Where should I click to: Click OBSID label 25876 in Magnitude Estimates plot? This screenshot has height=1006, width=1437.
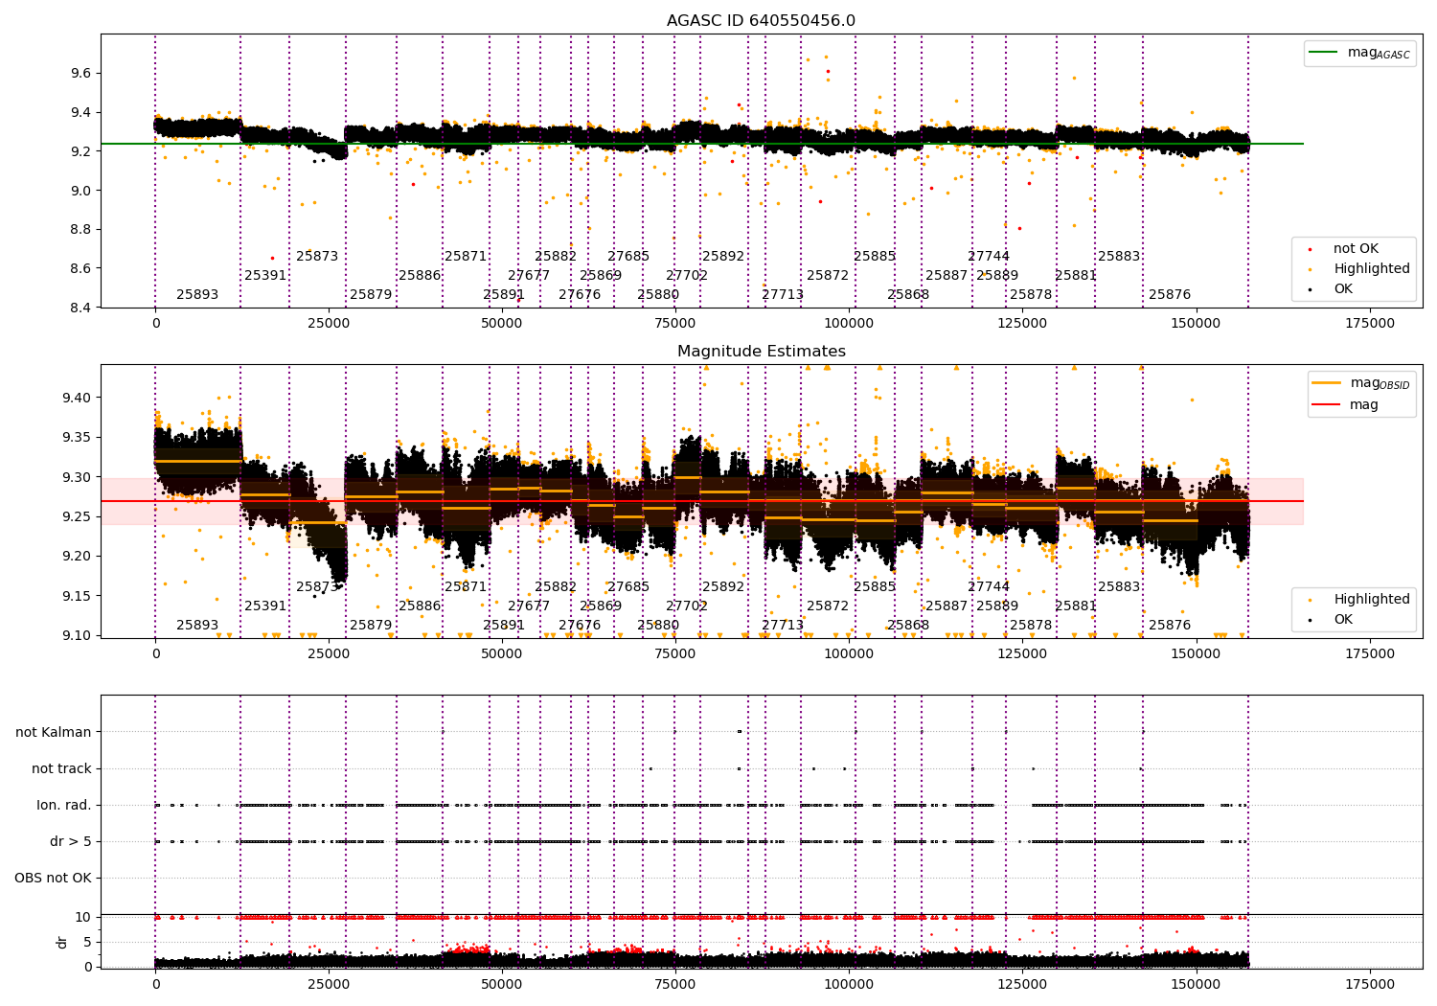tap(1170, 626)
